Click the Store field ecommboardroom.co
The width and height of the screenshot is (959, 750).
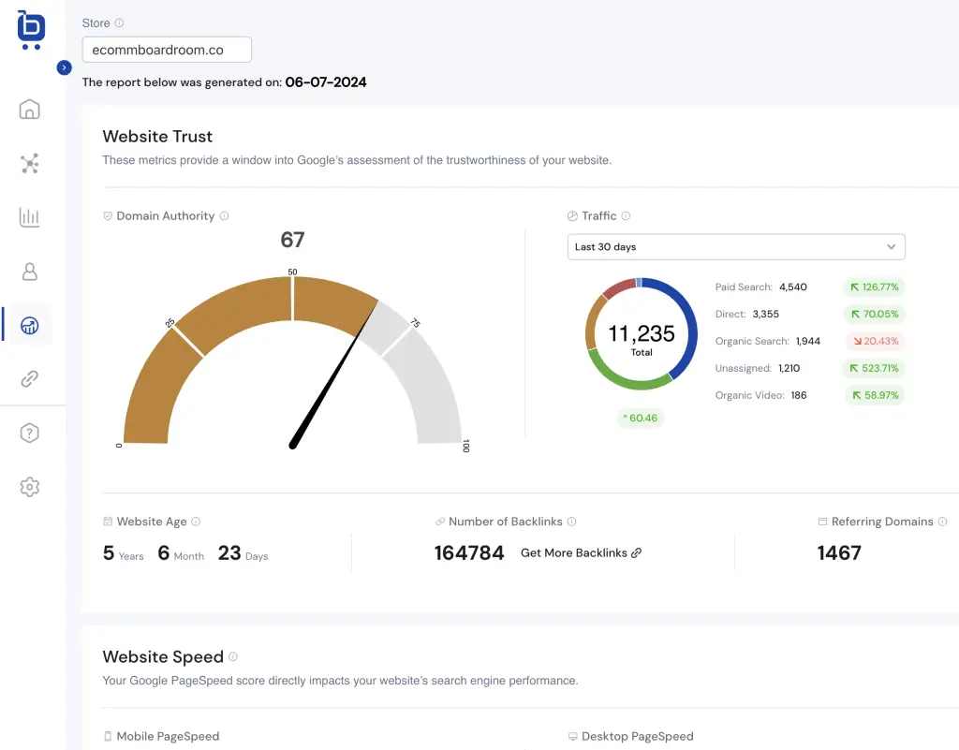click(x=167, y=50)
